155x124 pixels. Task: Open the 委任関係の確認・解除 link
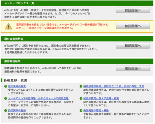coord(96,110)
